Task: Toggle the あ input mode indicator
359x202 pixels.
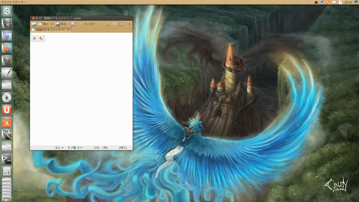Action: click(34, 38)
